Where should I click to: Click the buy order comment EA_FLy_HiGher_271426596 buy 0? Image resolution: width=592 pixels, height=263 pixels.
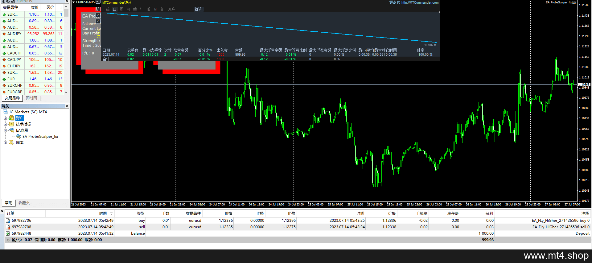click(x=561, y=221)
